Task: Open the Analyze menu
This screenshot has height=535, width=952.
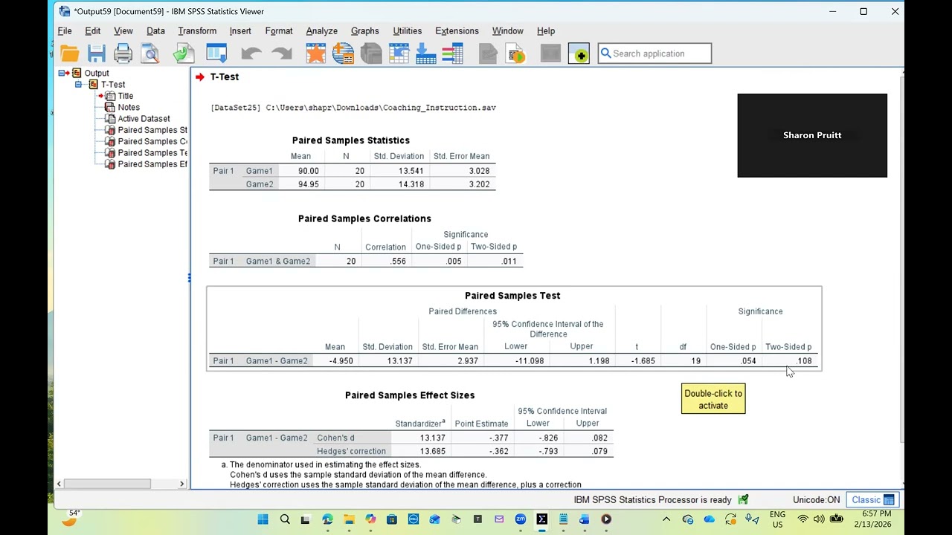Action: [321, 31]
